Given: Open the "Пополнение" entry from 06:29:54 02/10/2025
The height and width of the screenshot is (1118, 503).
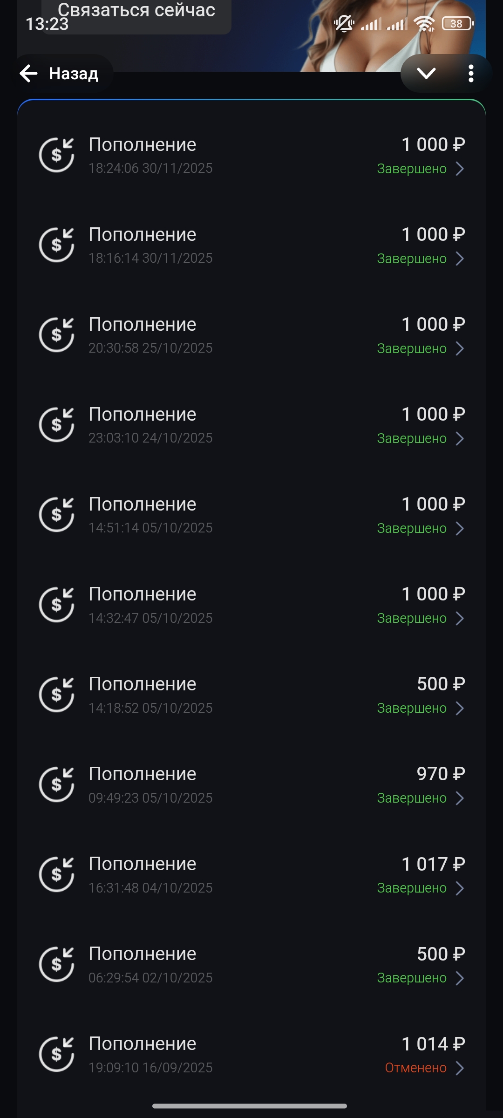Looking at the screenshot, I should (143, 954).
